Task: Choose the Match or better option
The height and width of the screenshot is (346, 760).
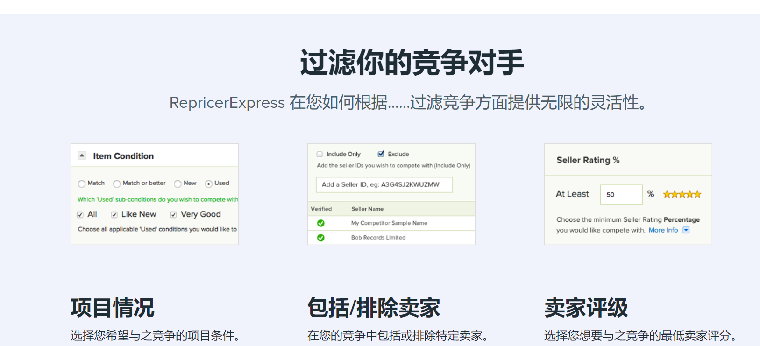Action: click(x=117, y=184)
